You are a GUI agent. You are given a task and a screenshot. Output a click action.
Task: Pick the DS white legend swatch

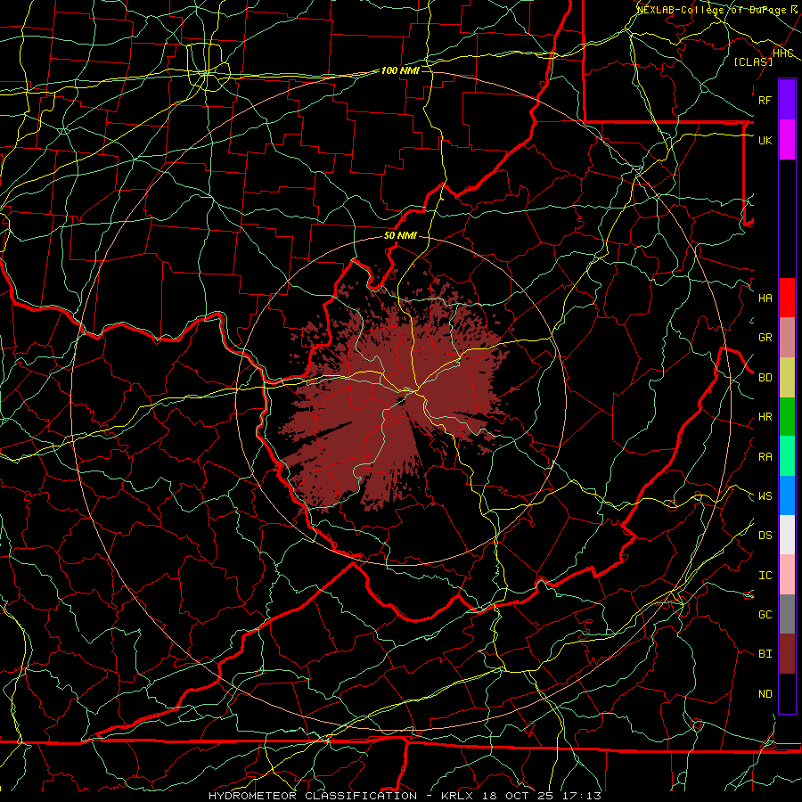tap(787, 535)
